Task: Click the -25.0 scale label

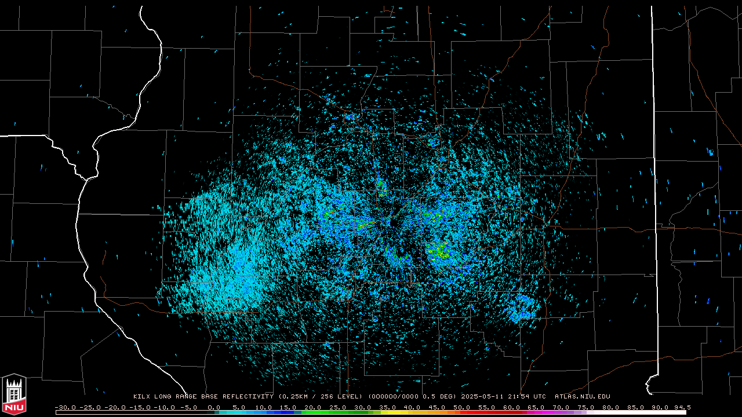Action: (90, 407)
